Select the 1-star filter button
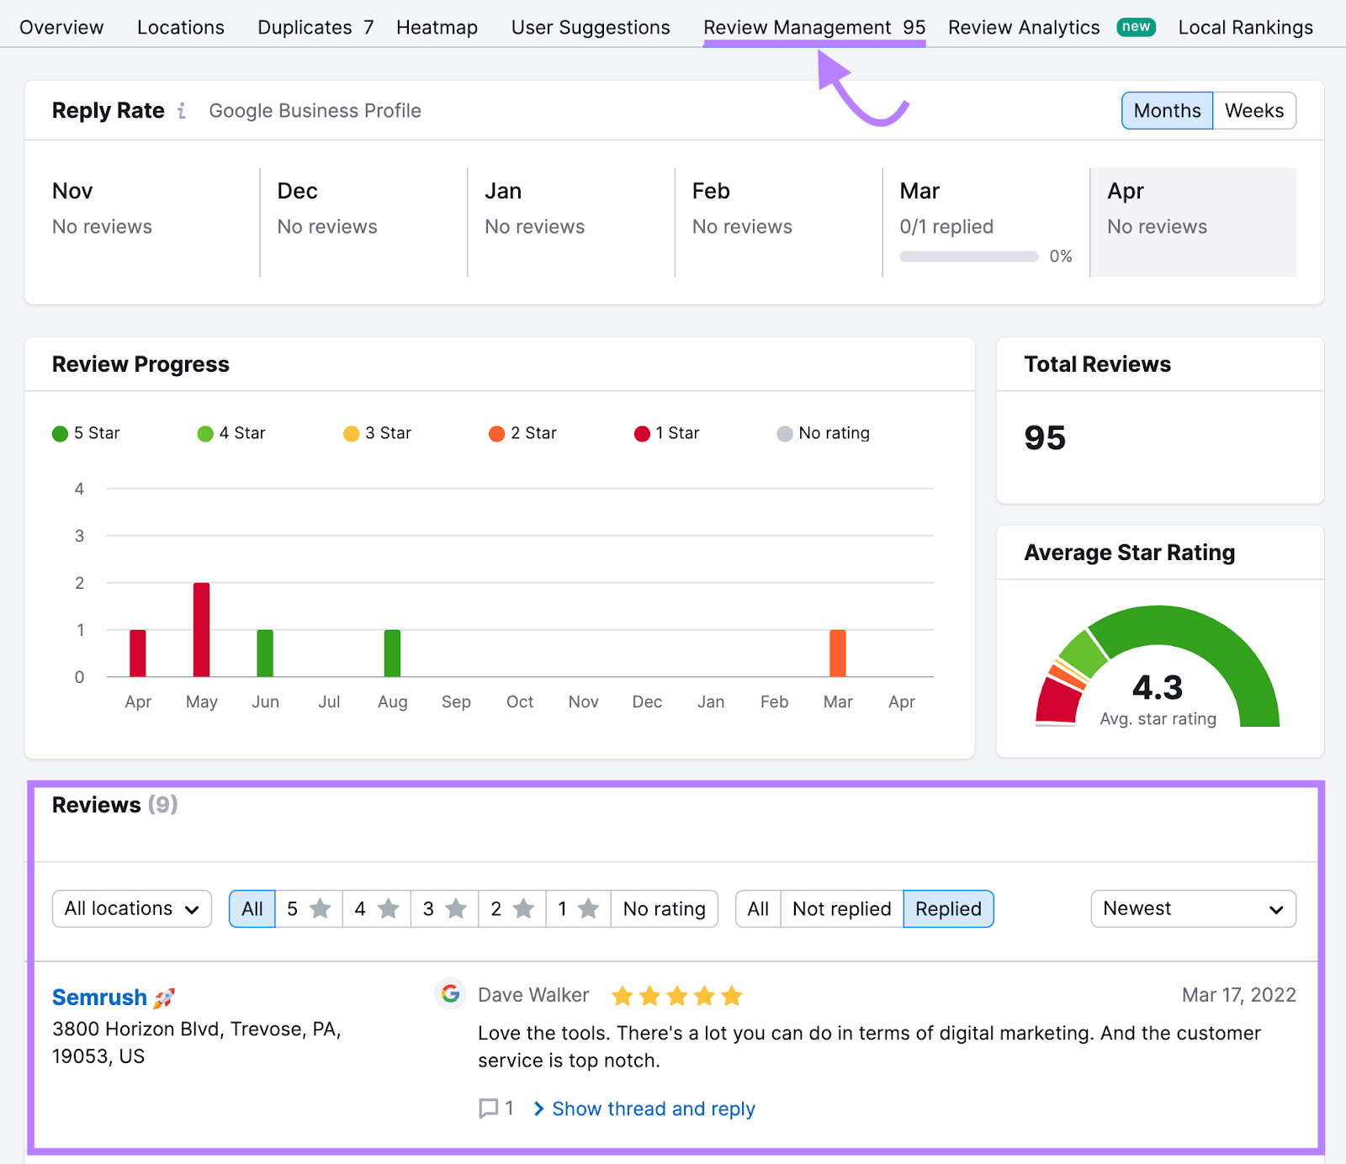 click(x=578, y=908)
